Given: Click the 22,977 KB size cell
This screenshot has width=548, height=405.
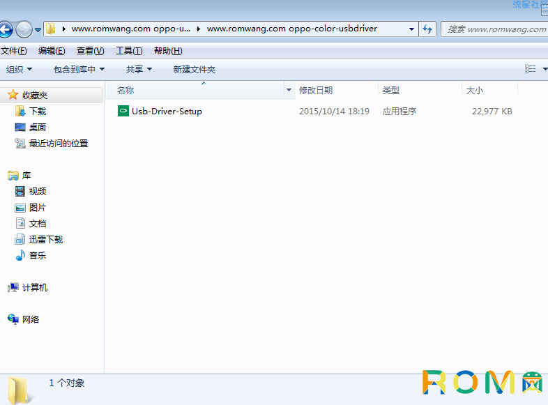Looking at the screenshot, I should click(x=492, y=112).
